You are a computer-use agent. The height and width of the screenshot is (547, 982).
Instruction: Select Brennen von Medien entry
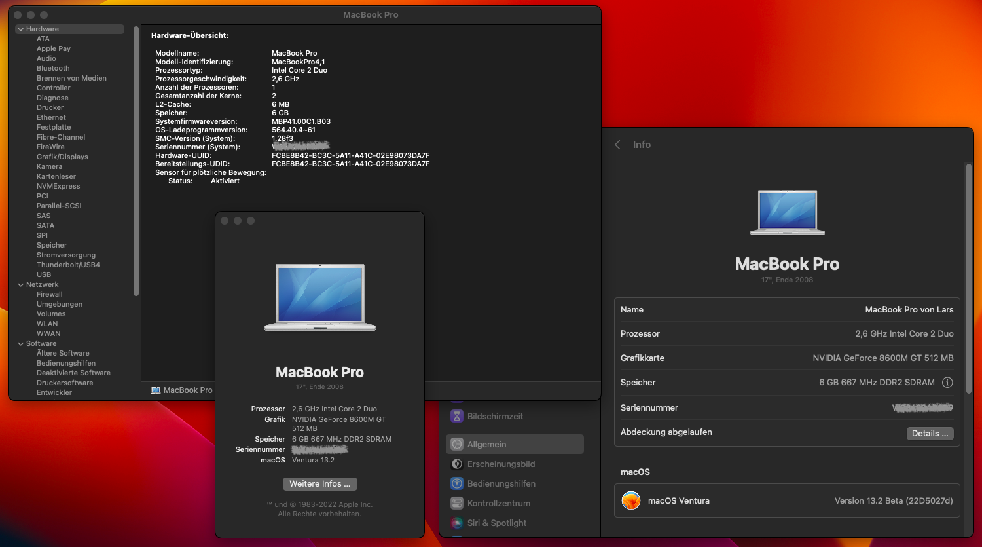71,78
